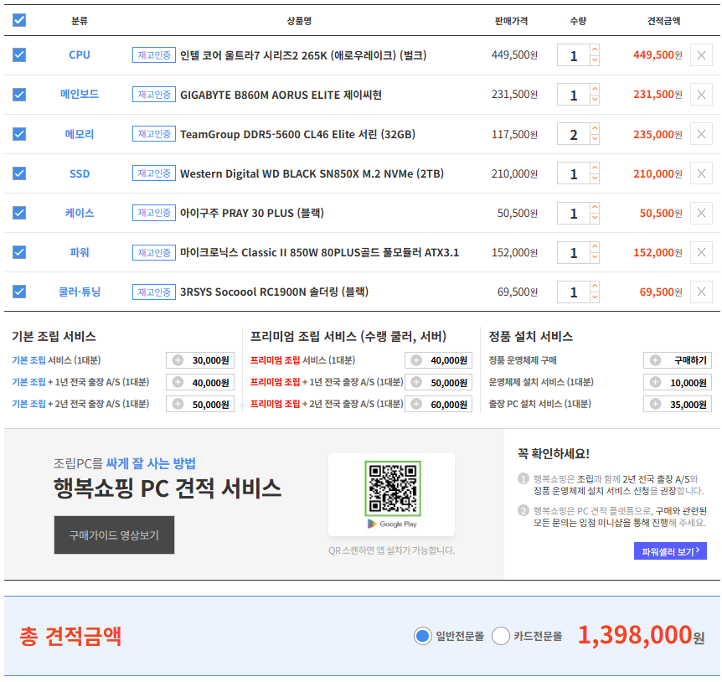
Task: Open the 케이스 category link
Action: [x=80, y=213]
